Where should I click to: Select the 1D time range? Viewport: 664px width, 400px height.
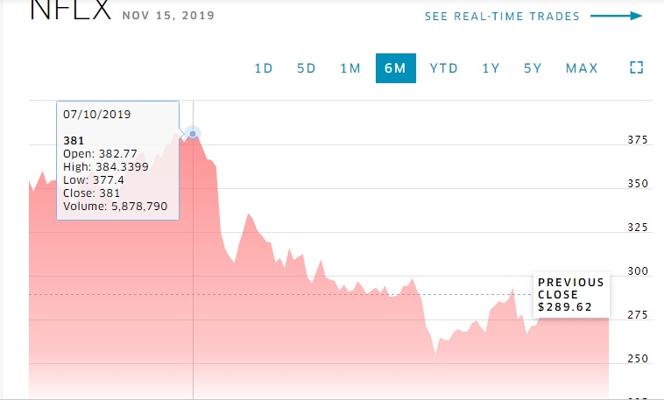click(x=264, y=68)
